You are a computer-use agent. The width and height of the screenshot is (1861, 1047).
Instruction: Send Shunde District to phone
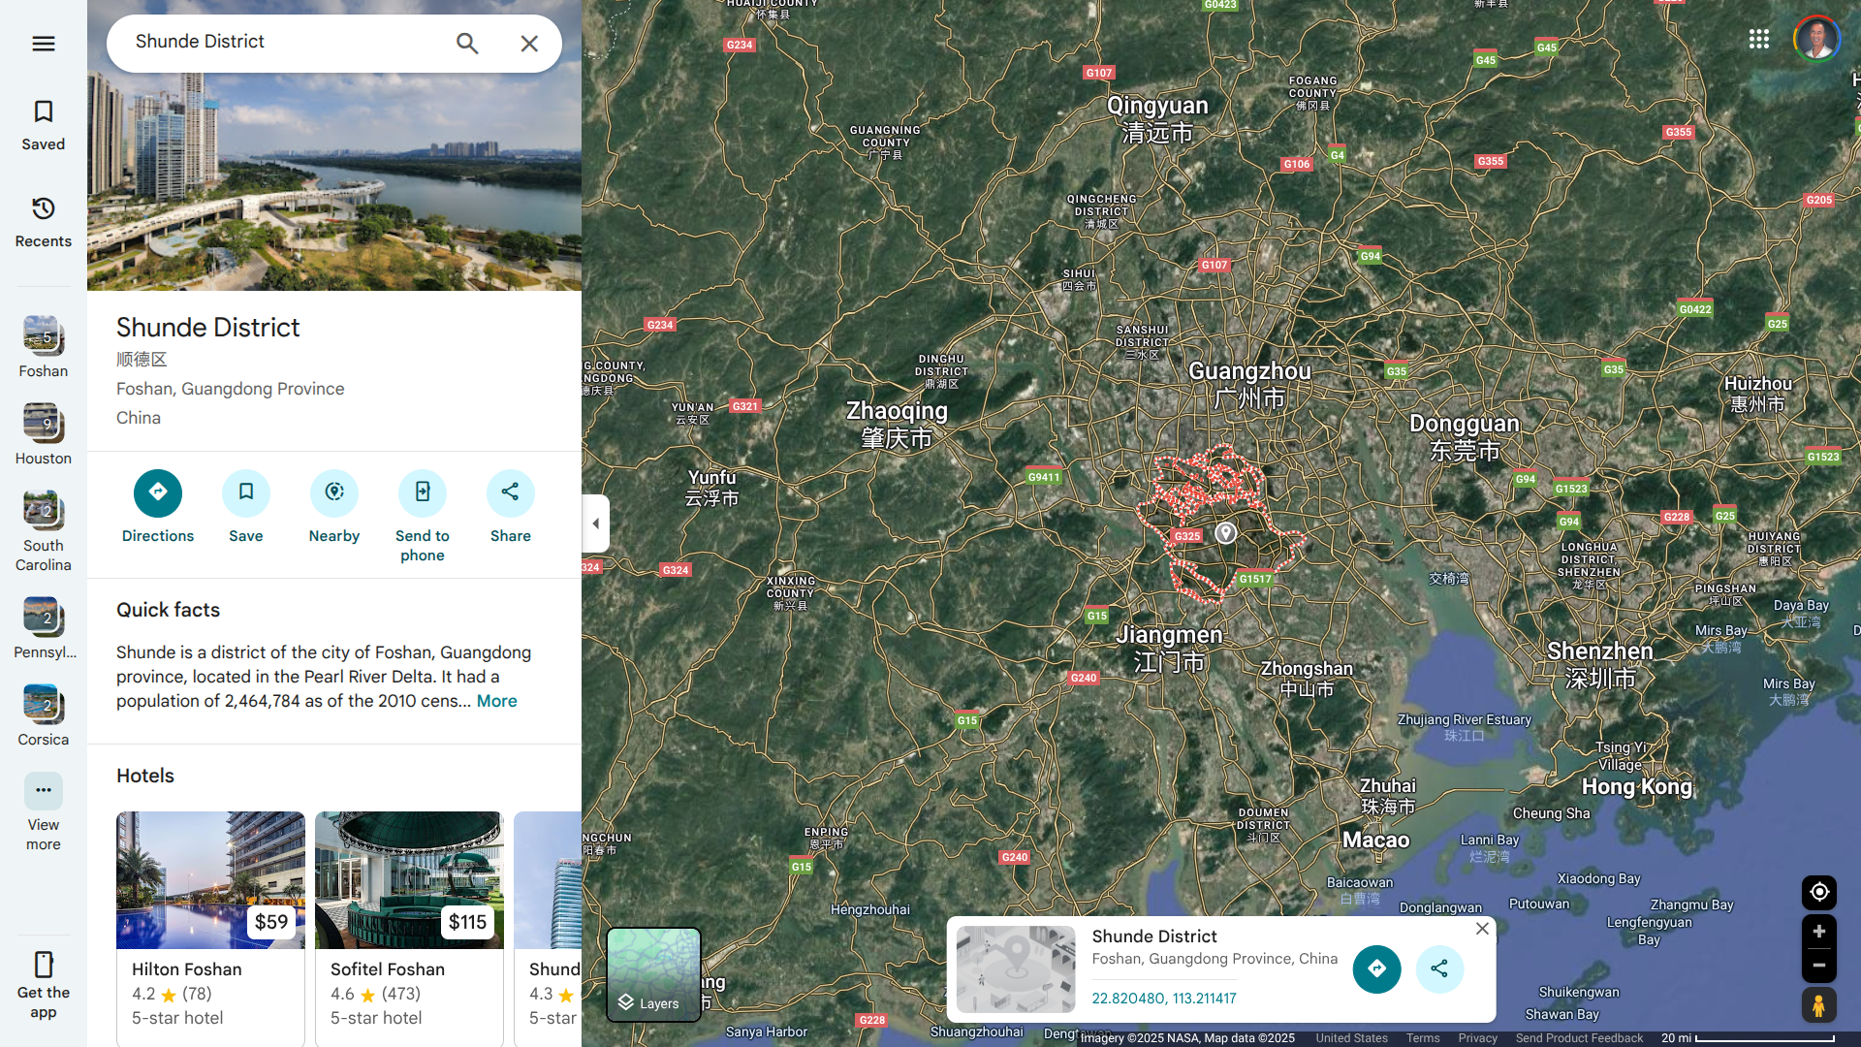422,493
